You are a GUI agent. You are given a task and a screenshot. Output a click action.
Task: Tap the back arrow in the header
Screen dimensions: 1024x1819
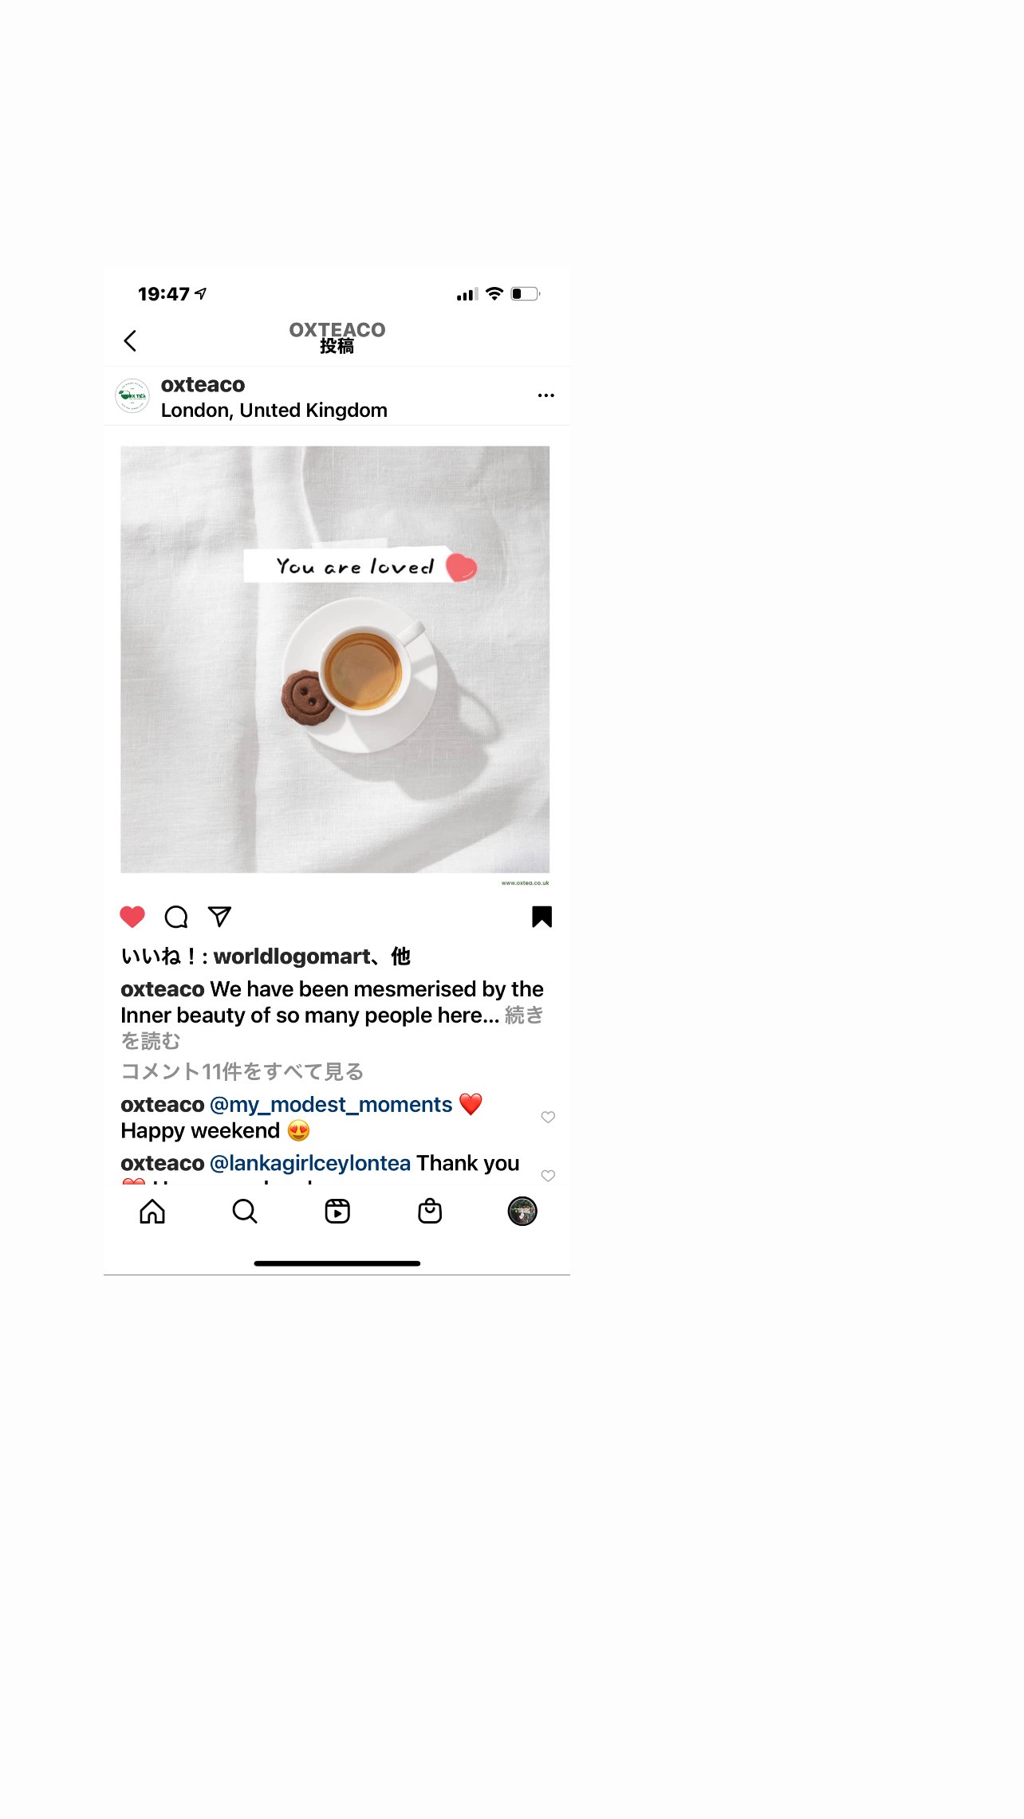[130, 340]
